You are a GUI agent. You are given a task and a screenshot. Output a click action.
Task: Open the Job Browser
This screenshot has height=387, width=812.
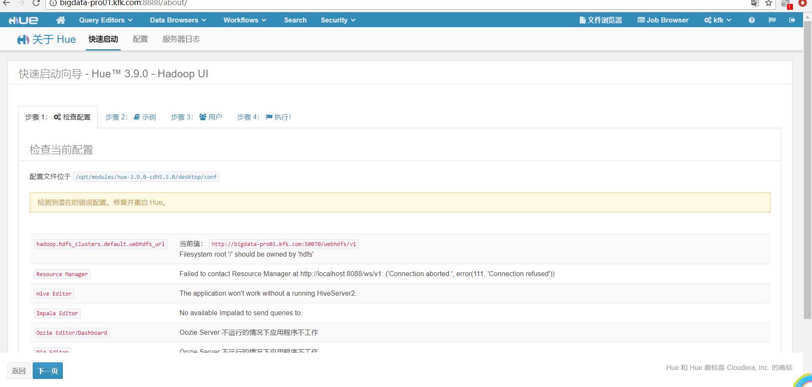click(x=663, y=20)
